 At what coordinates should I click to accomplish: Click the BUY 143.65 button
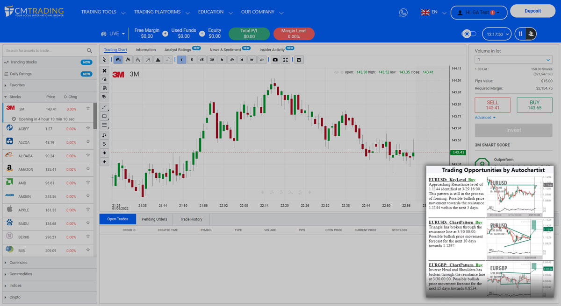coord(534,105)
